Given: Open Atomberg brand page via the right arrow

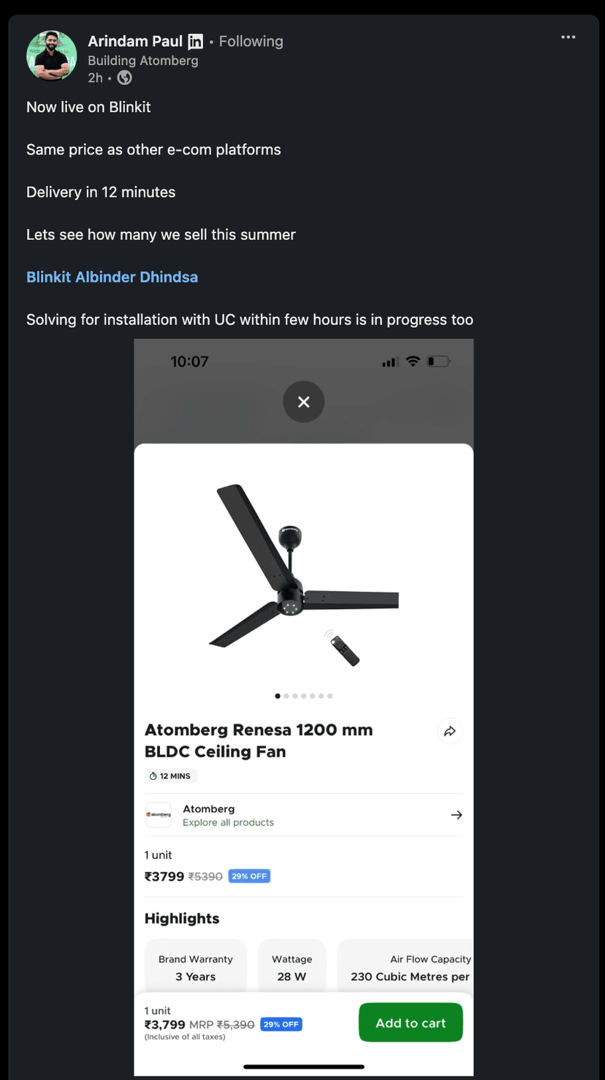Looking at the screenshot, I should pyautogui.click(x=456, y=814).
